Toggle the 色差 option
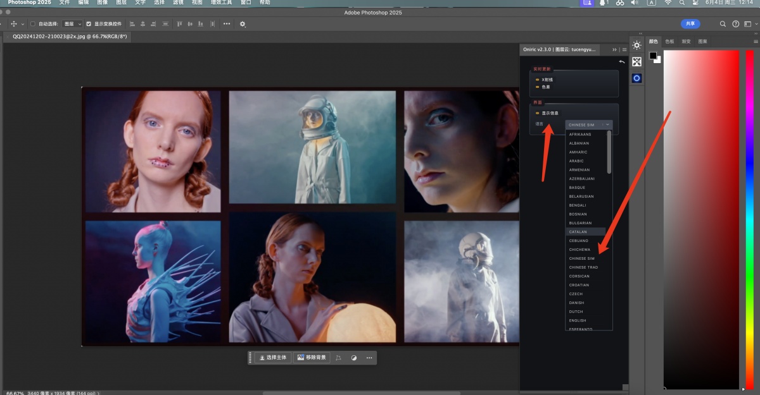The image size is (760, 395). (x=543, y=87)
